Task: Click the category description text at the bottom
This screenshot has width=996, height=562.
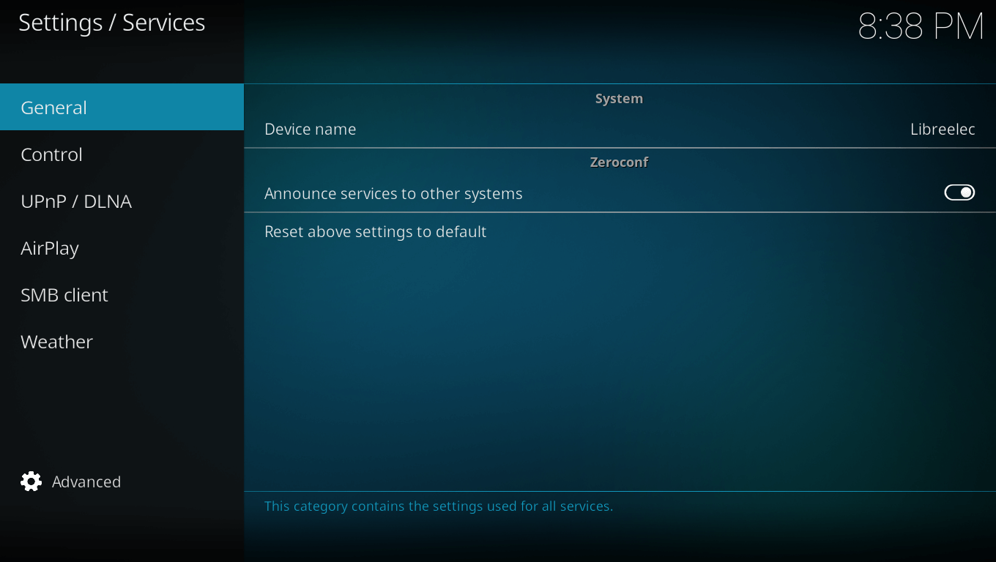Action: pyautogui.click(x=438, y=506)
